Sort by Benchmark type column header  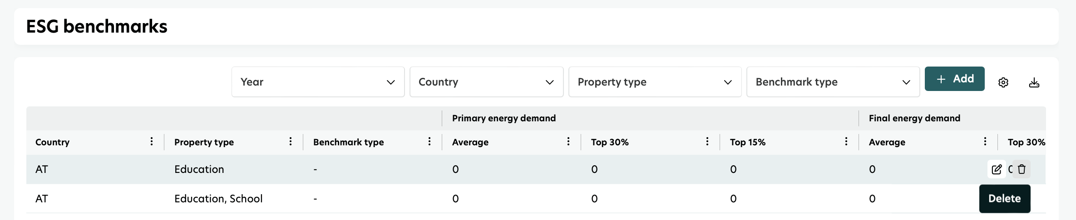point(348,142)
